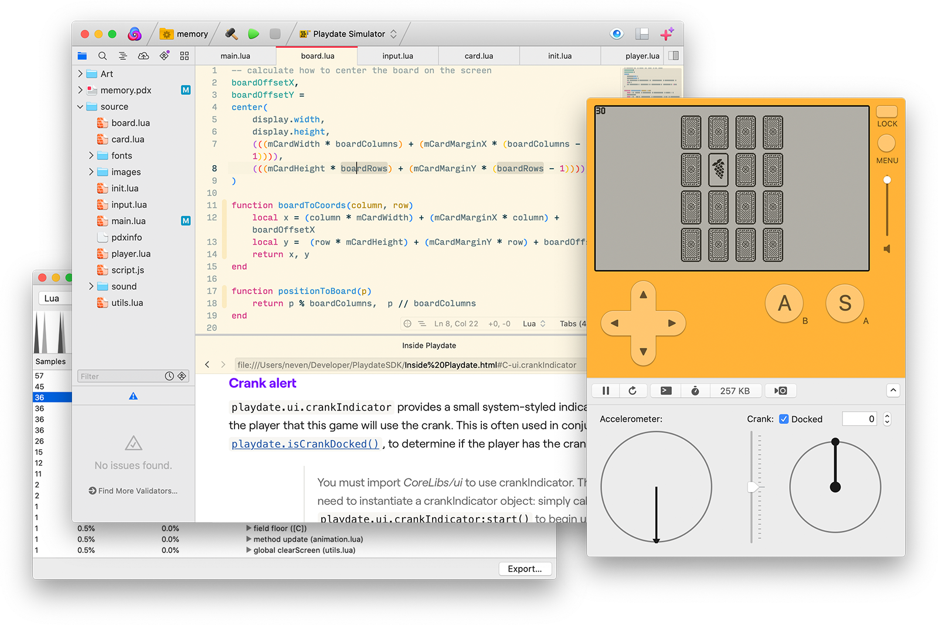Click the Nova app logo in the toolbar
The width and height of the screenshot is (938, 625).
(x=135, y=34)
